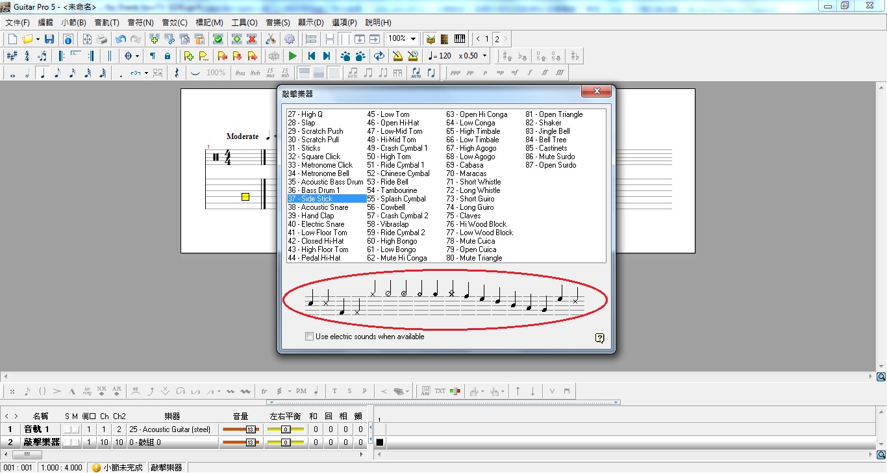Image resolution: width=887 pixels, height=473 pixels.
Task: Click the tempo value 120 field
Action: 445,56
